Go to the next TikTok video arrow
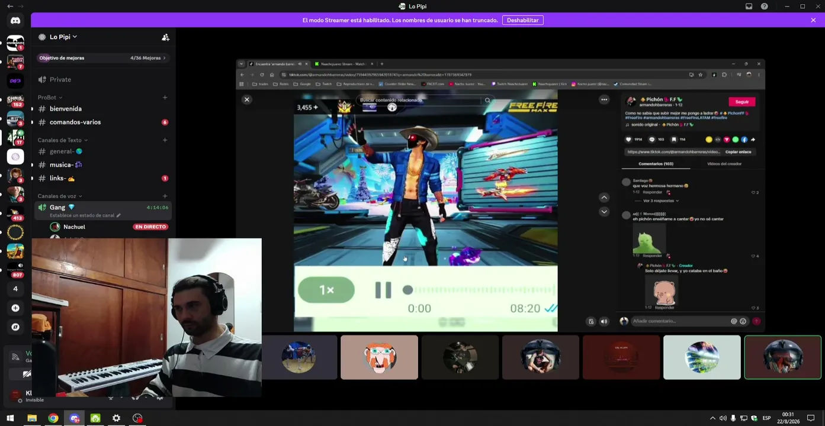This screenshot has width=825, height=426. (604, 211)
